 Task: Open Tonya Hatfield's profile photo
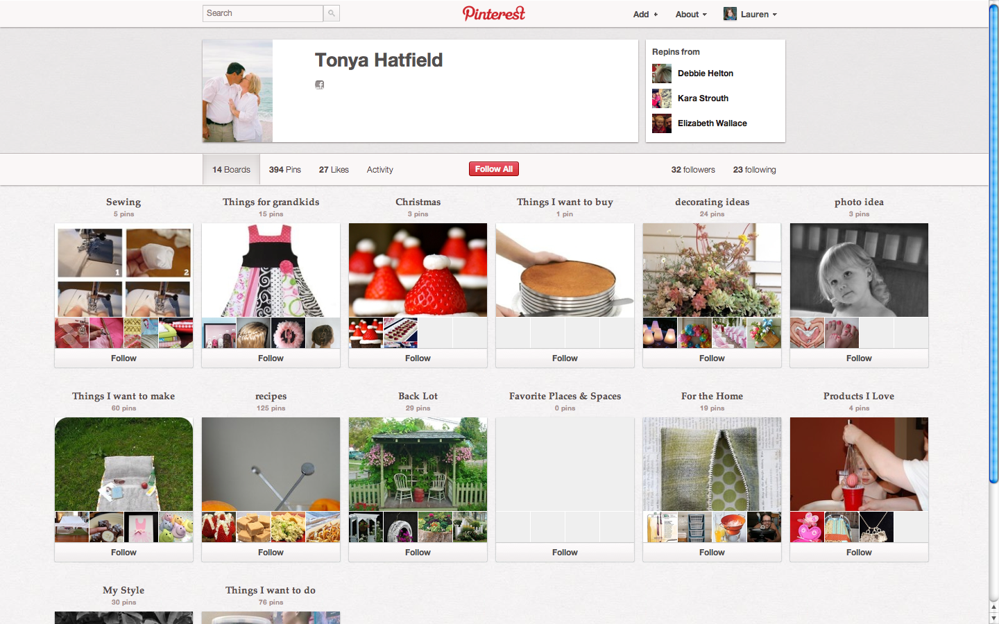(x=237, y=91)
